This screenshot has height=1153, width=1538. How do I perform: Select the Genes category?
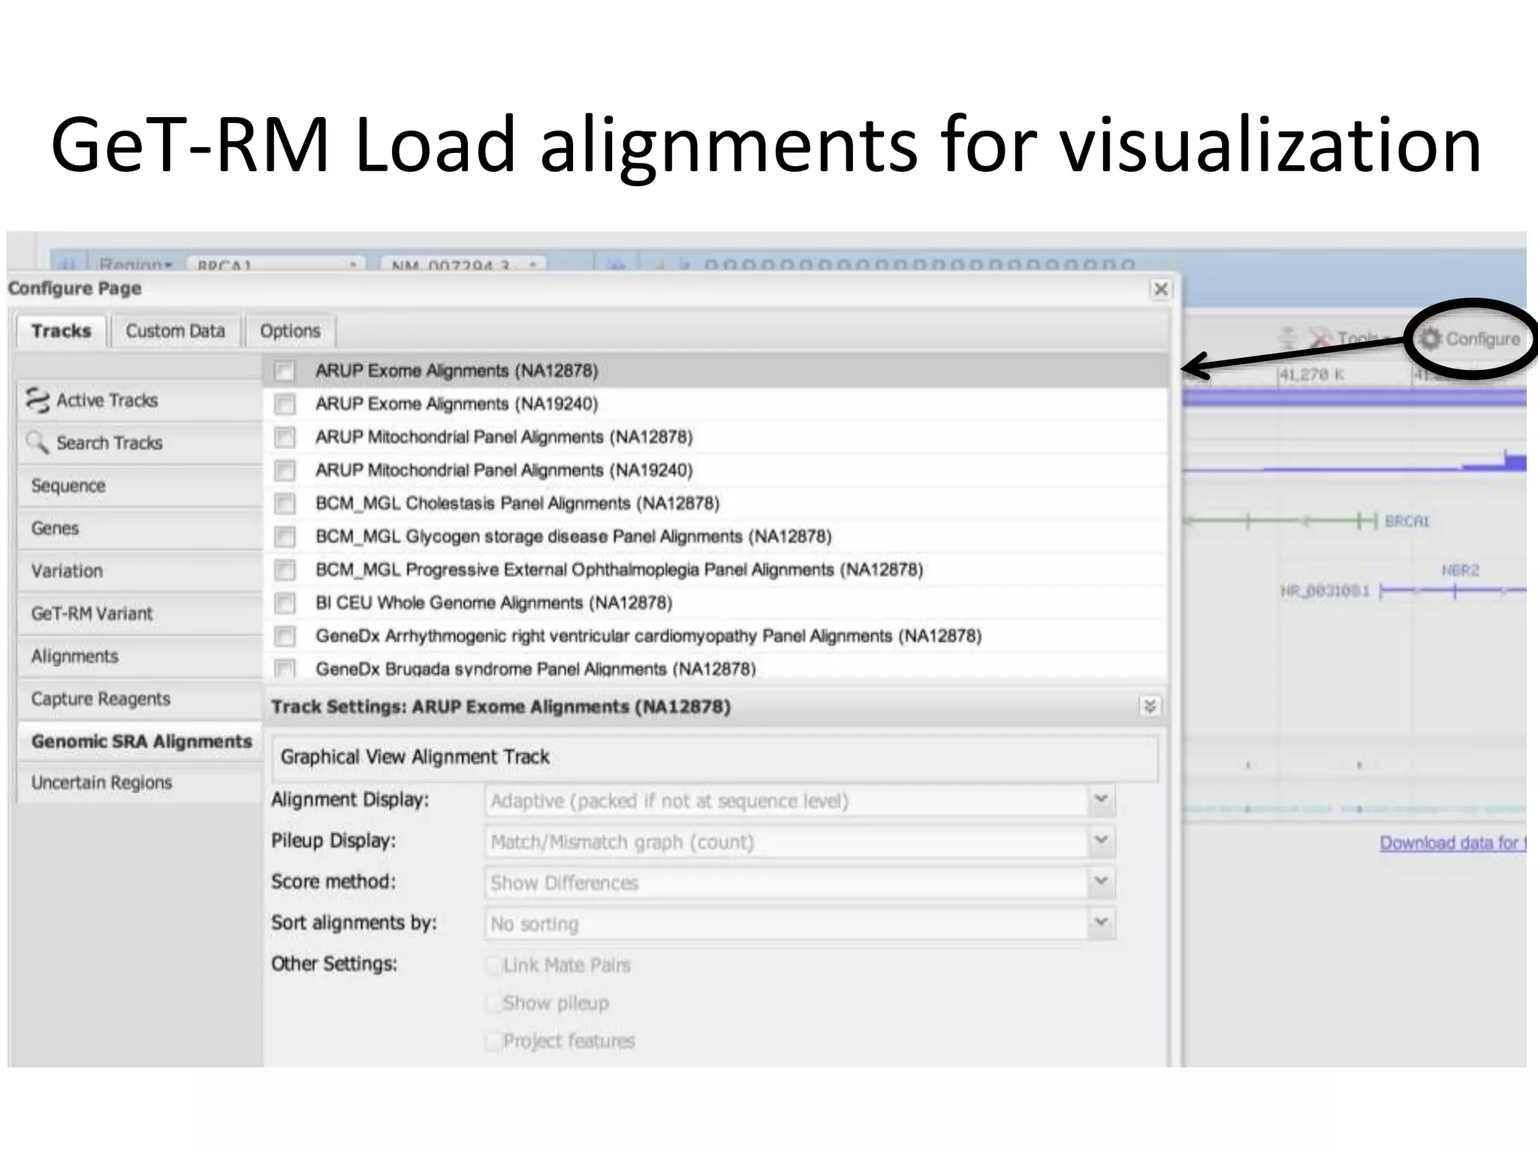[140, 528]
